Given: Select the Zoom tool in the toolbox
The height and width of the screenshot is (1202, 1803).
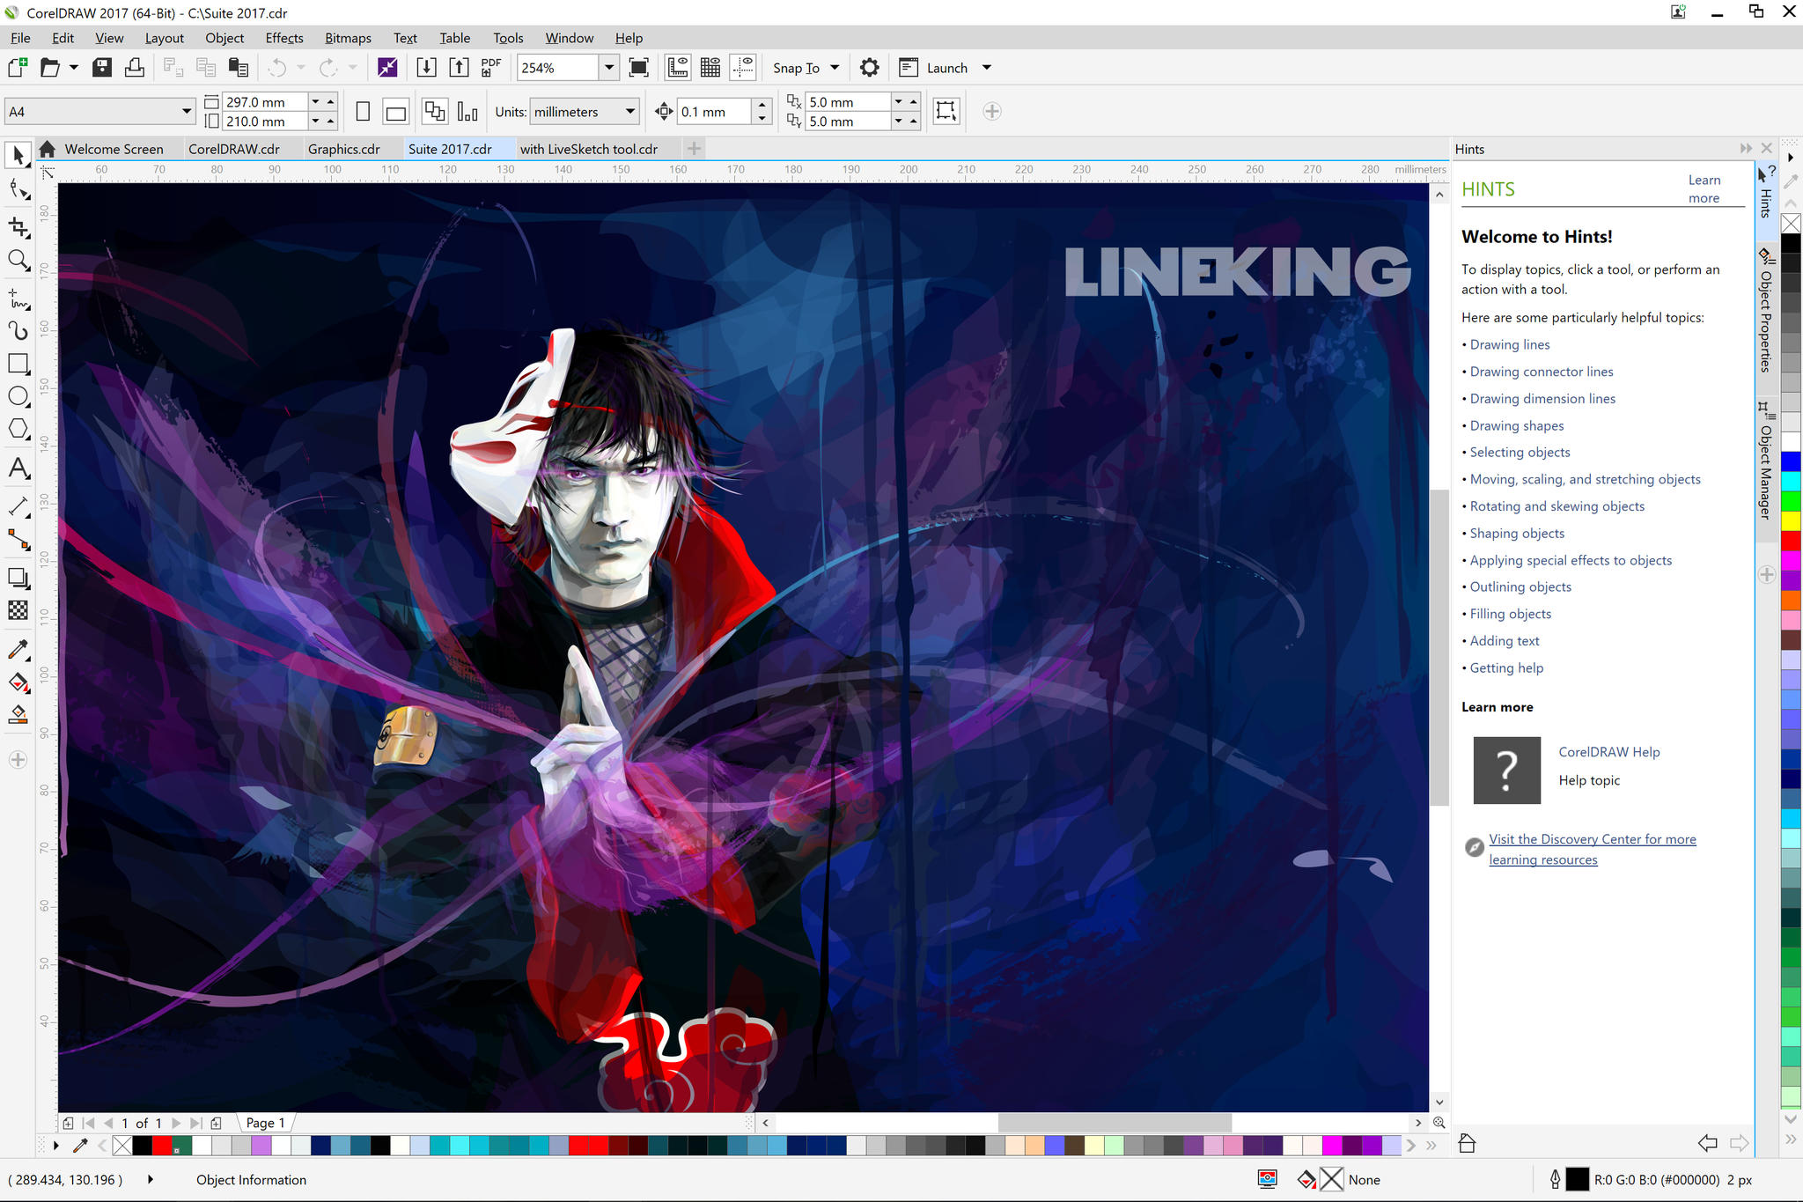Looking at the screenshot, I should (x=18, y=261).
